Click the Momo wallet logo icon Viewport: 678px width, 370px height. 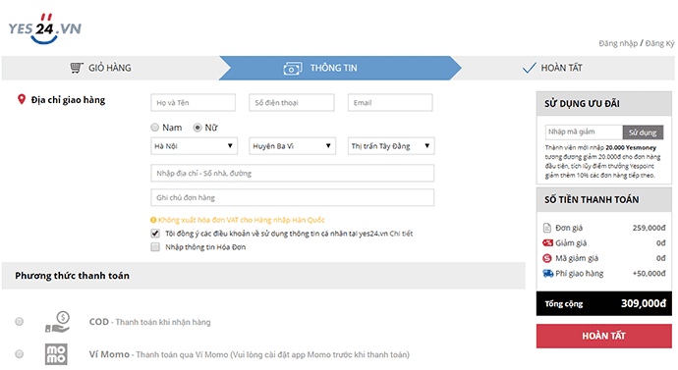coord(56,354)
